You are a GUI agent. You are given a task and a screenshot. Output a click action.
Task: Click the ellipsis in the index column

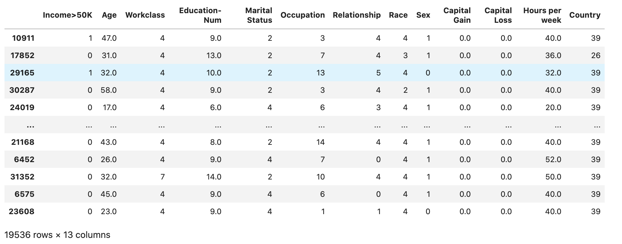tap(31, 126)
